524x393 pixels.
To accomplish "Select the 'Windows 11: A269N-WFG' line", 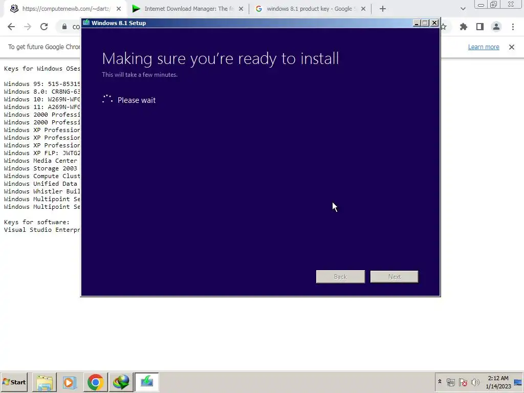I will [x=42, y=107].
